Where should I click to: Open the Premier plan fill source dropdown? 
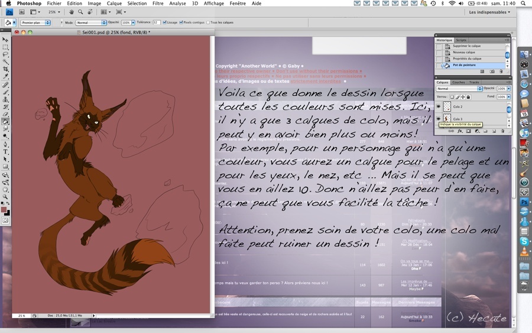(35, 22)
